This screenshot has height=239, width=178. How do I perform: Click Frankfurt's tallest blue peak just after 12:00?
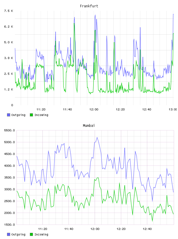[95, 15]
